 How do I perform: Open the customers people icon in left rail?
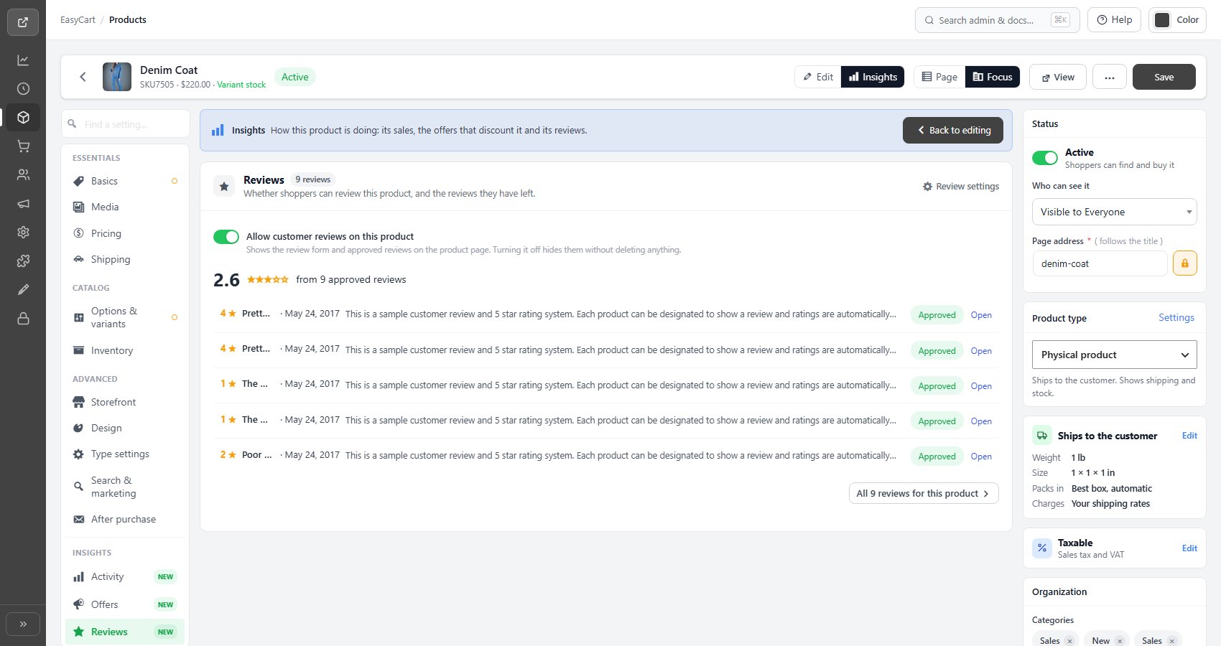click(23, 174)
